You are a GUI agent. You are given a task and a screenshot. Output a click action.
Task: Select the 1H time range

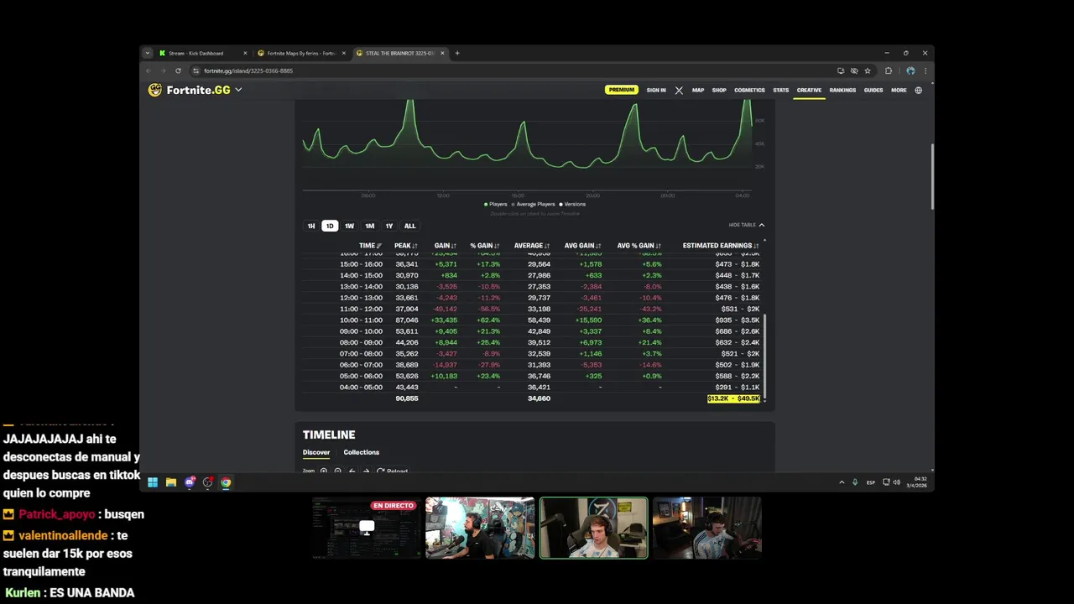click(x=311, y=226)
